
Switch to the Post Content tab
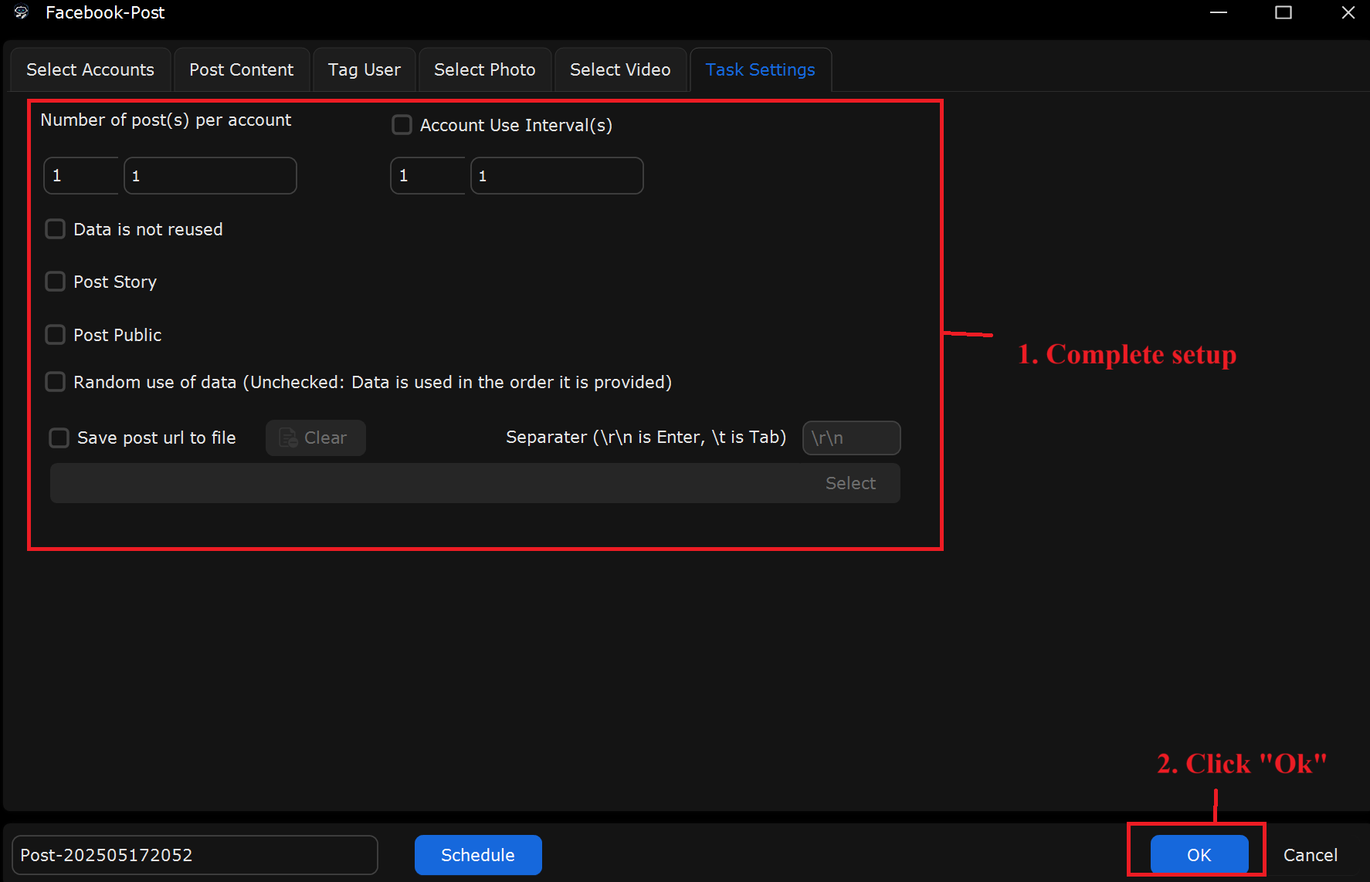coord(241,69)
